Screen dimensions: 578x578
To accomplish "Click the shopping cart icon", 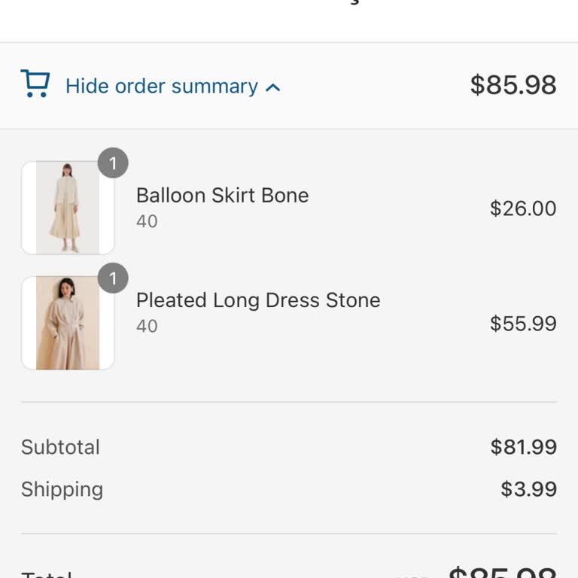I will pyautogui.click(x=35, y=84).
